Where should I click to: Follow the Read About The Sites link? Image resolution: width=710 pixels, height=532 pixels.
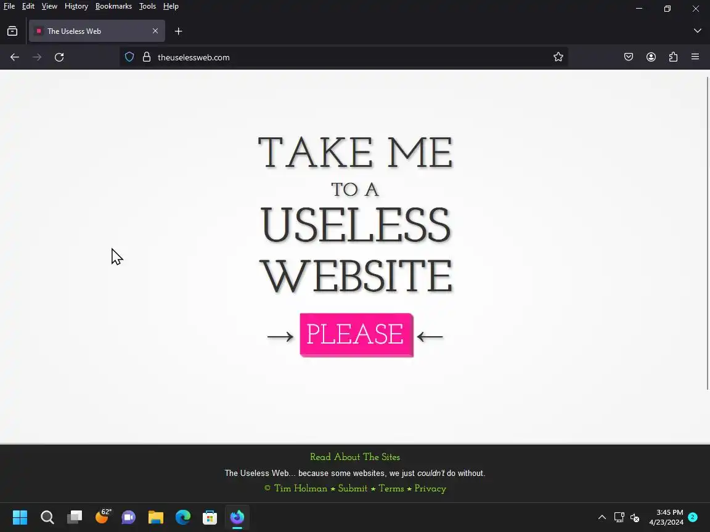point(355,457)
